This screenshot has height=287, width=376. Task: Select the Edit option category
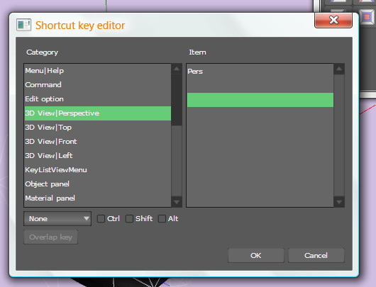[98, 99]
